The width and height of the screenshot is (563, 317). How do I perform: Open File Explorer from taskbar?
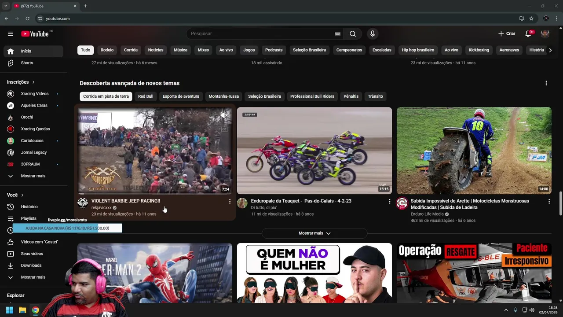22,310
